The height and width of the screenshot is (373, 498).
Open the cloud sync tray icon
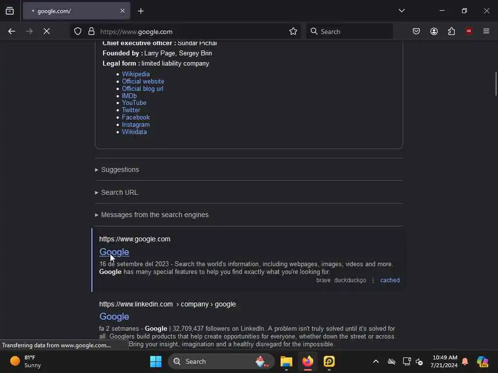pyautogui.click(x=391, y=361)
